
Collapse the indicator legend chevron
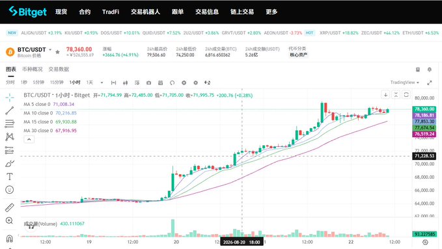[29, 139]
